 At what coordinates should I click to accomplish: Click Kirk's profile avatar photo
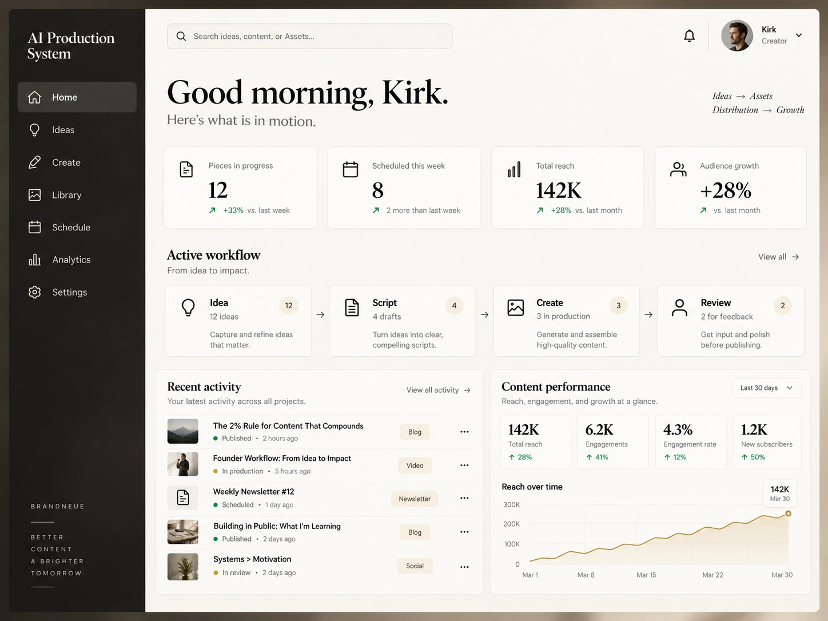click(737, 35)
